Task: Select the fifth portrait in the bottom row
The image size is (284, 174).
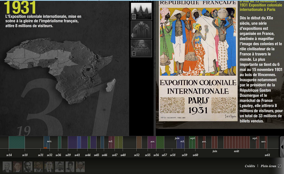Action: (x=49, y=167)
